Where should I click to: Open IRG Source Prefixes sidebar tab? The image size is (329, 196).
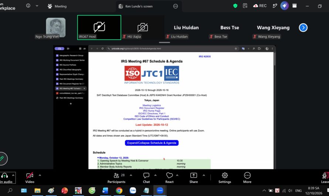click(x=71, y=65)
